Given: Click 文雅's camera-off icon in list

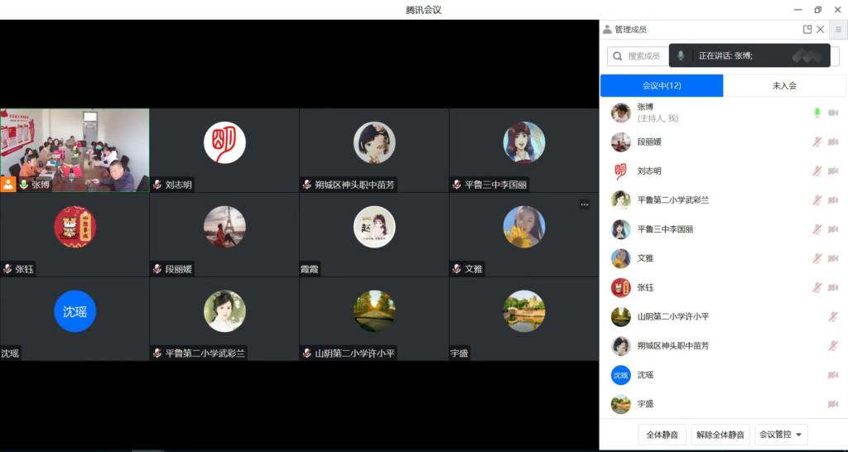Looking at the screenshot, I should coord(833,258).
